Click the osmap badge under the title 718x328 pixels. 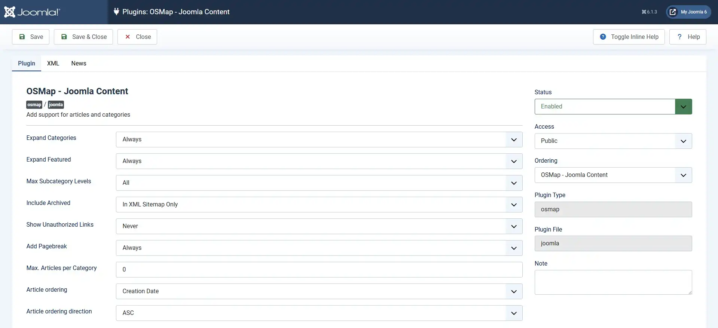34,105
